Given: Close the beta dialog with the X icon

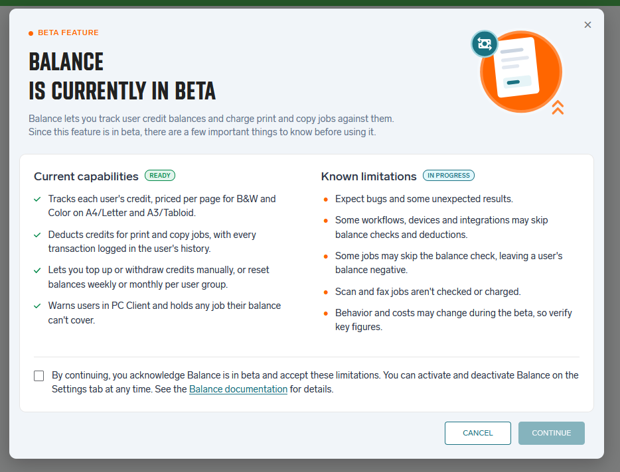Looking at the screenshot, I should click(x=587, y=25).
